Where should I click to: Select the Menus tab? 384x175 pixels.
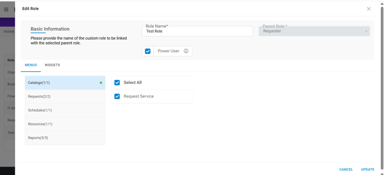click(31, 65)
